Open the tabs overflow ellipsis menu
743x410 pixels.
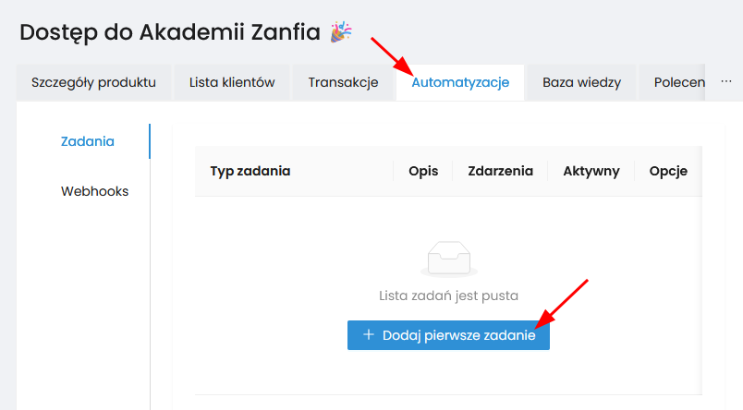[725, 81]
